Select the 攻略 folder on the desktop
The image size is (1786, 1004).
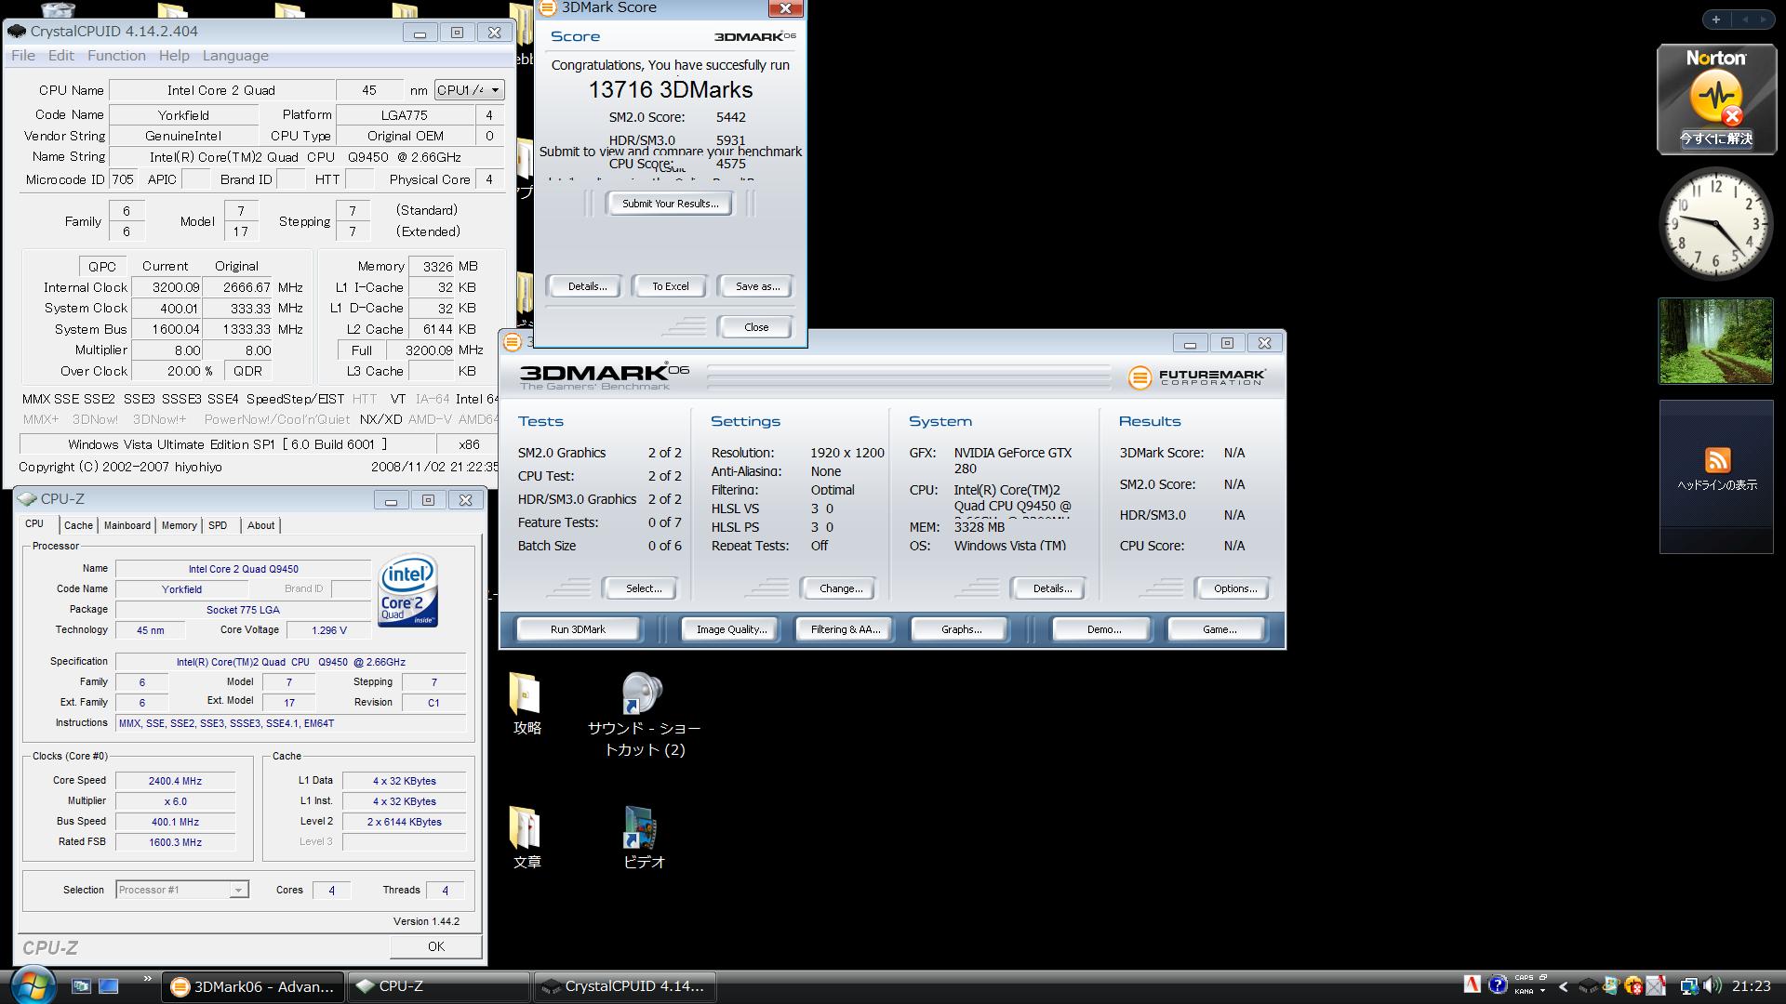tap(526, 705)
